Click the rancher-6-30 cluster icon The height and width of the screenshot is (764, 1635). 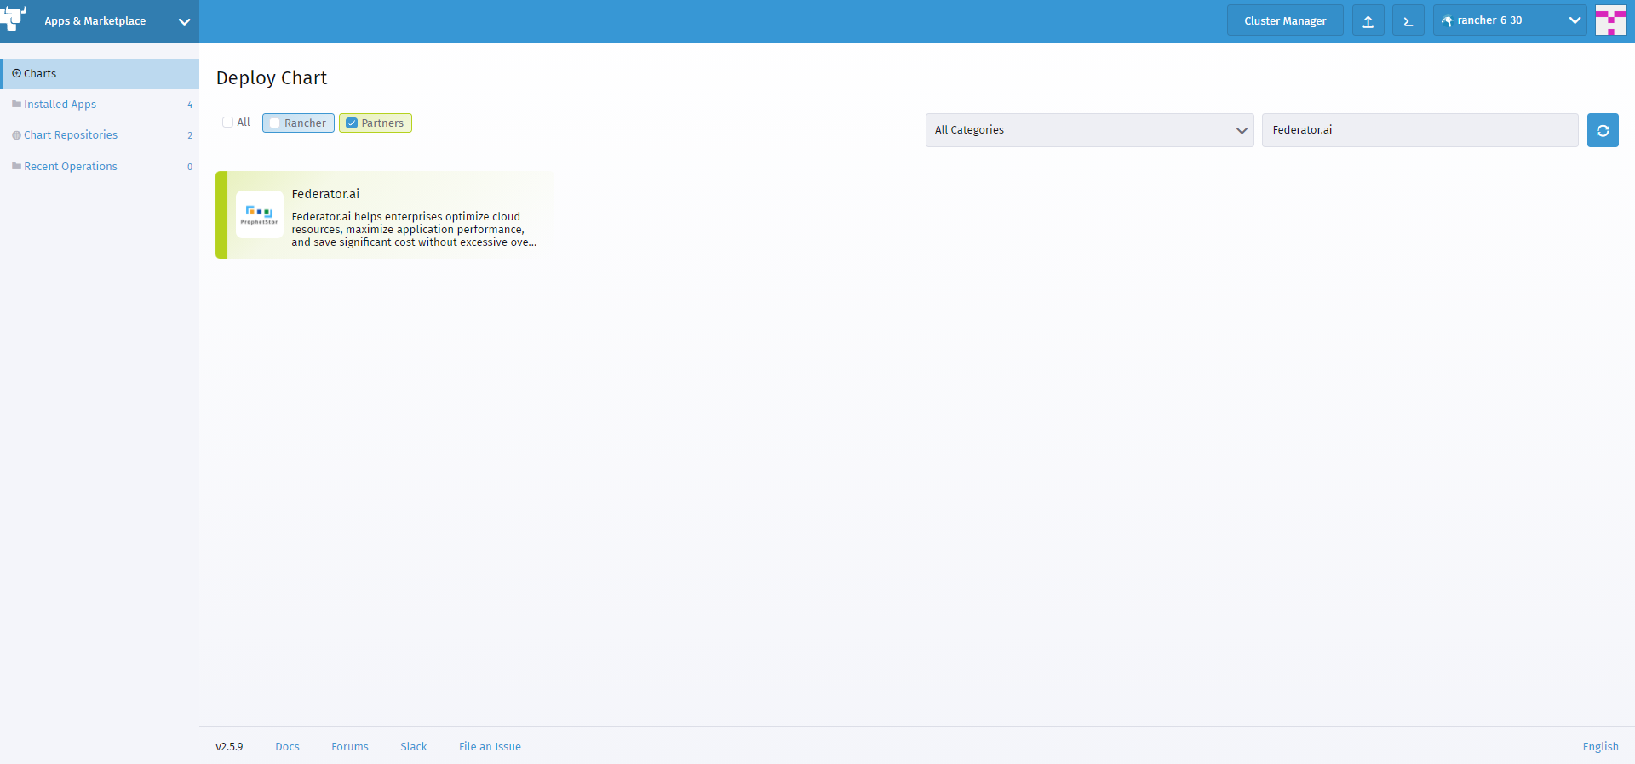(x=1447, y=20)
